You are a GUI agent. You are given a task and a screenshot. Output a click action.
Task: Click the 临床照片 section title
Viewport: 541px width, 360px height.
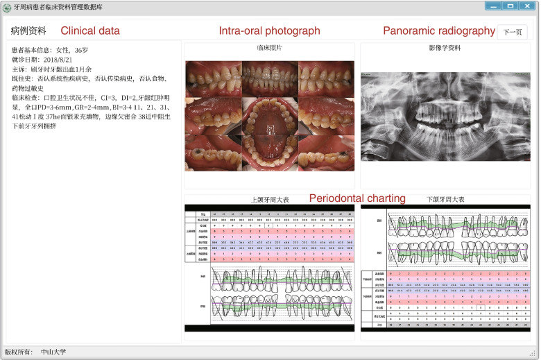pos(270,49)
